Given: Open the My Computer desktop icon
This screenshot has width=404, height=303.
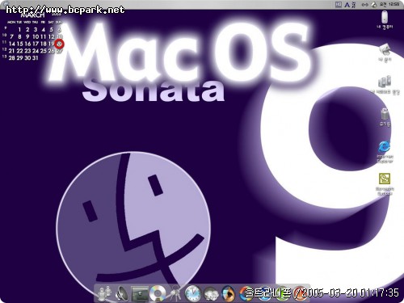Looking at the screenshot, I should [x=385, y=19].
